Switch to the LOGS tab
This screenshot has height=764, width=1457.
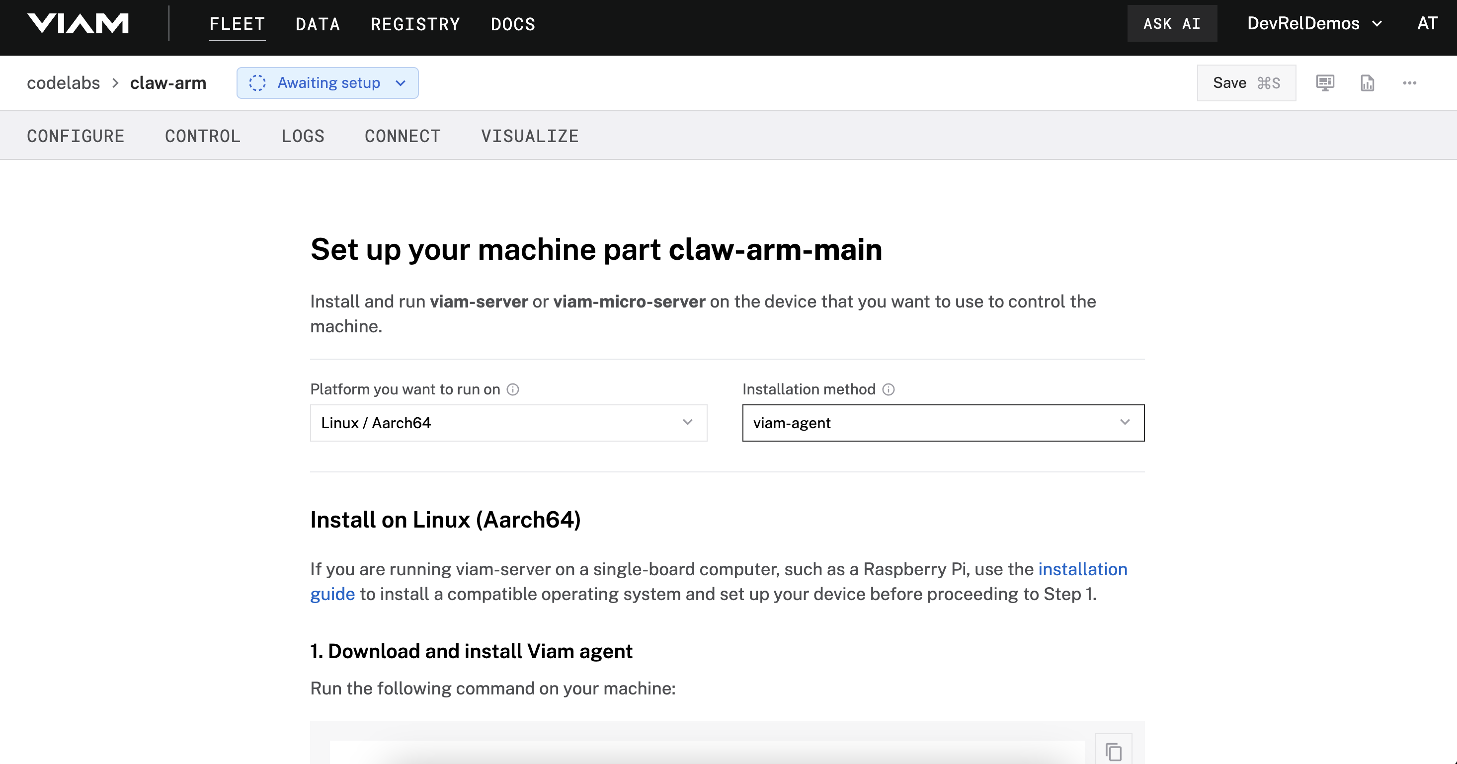point(303,136)
